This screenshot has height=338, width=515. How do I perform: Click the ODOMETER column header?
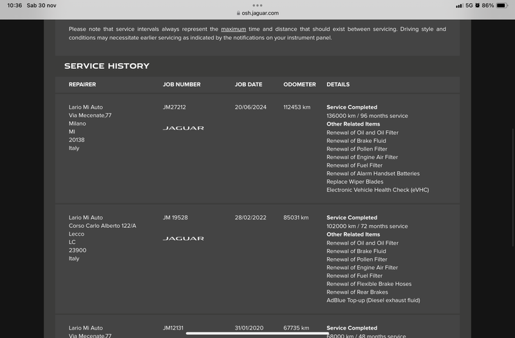[299, 84]
